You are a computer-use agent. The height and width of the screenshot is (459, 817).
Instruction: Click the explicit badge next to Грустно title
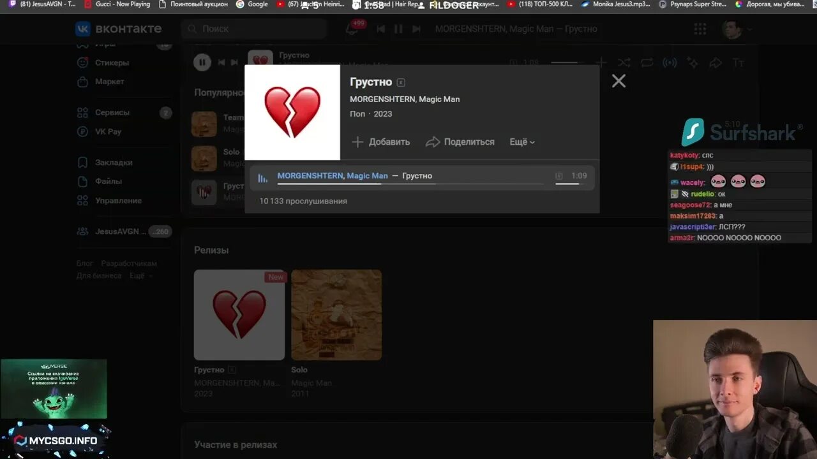click(x=401, y=82)
